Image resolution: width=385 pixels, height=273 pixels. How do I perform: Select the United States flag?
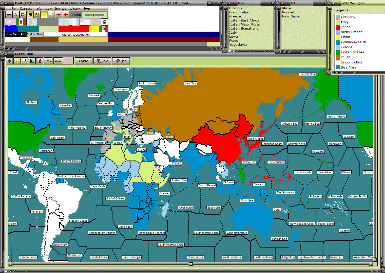click(85, 22)
